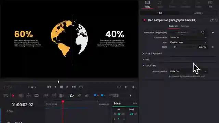This screenshot has height=123, width=219.
Task: Stop playback in the viewer
Action: [61, 87]
